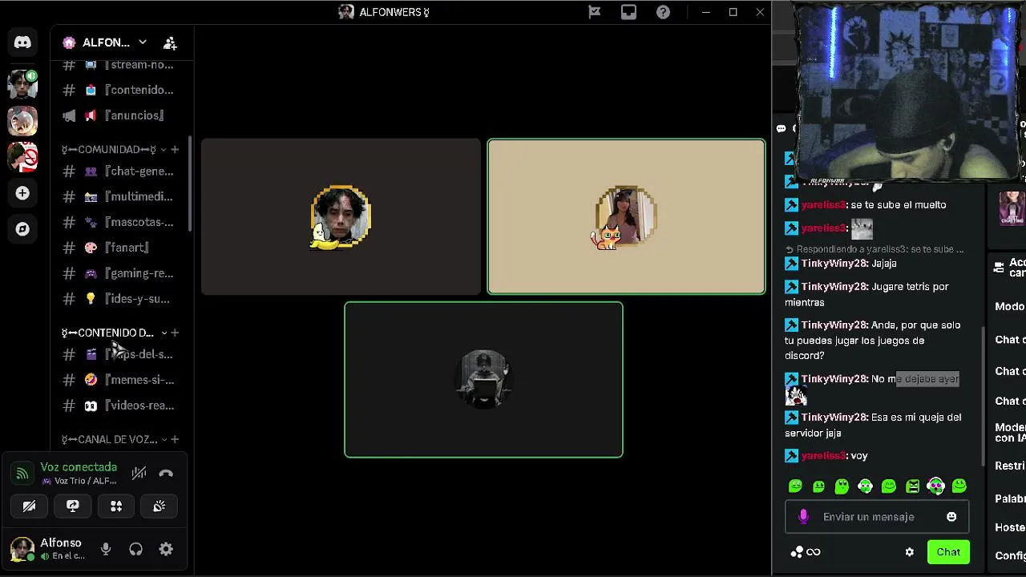Click yareliss3 username in the voy message

coord(823,455)
